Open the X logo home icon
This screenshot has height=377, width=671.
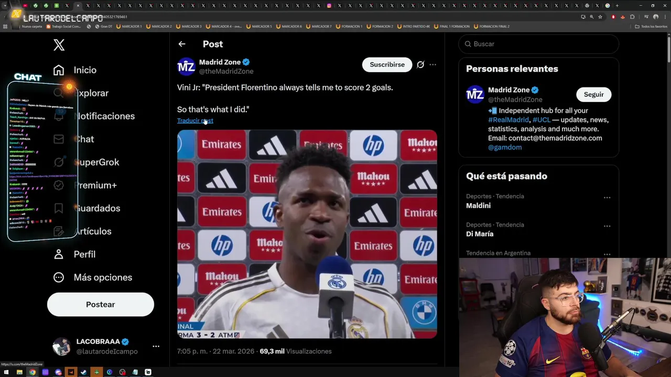pyautogui.click(x=59, y=45)
